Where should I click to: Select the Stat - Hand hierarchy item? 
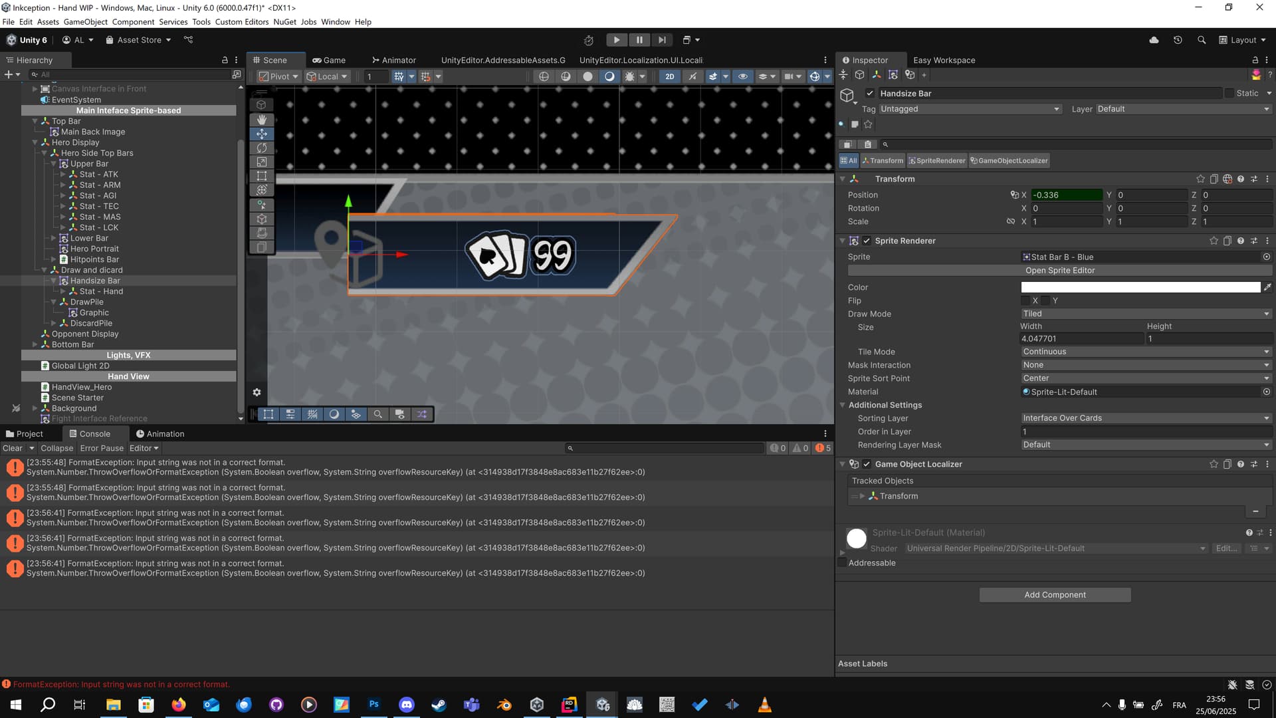tap(101, 291)
